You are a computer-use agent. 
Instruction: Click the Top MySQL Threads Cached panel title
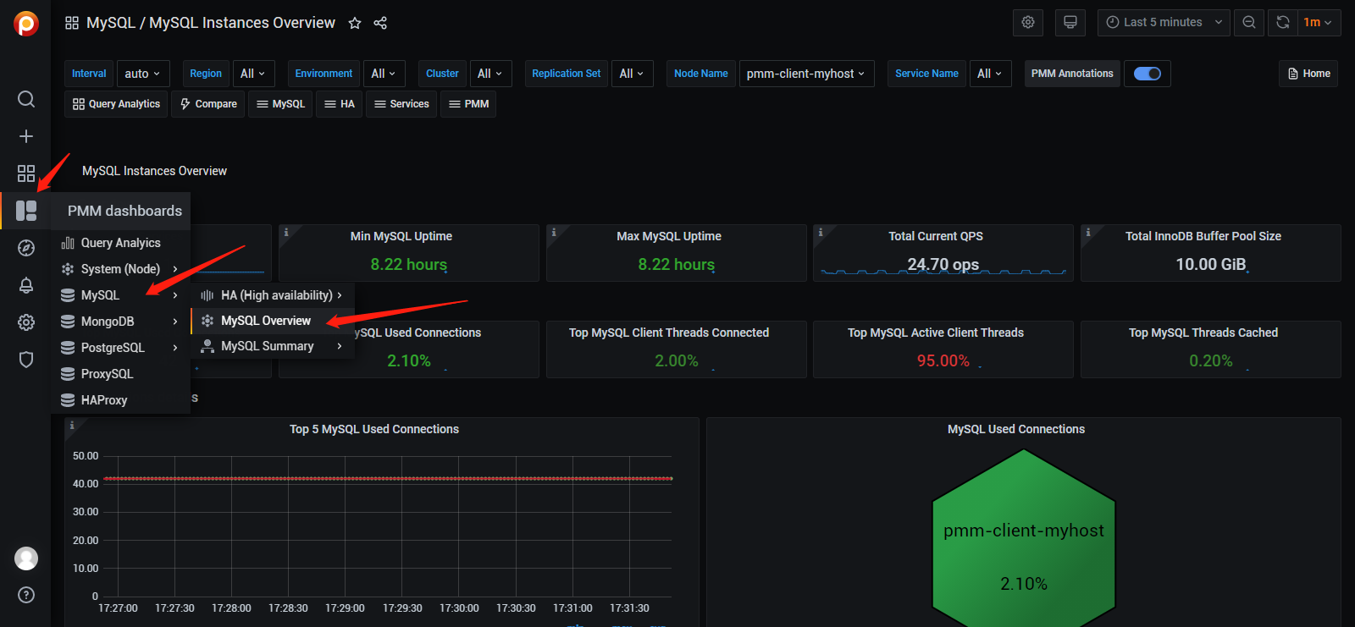(1203, 333)
